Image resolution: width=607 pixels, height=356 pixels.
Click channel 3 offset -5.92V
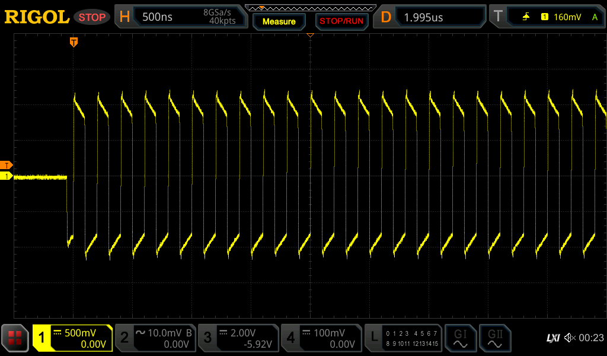point(258,344)
